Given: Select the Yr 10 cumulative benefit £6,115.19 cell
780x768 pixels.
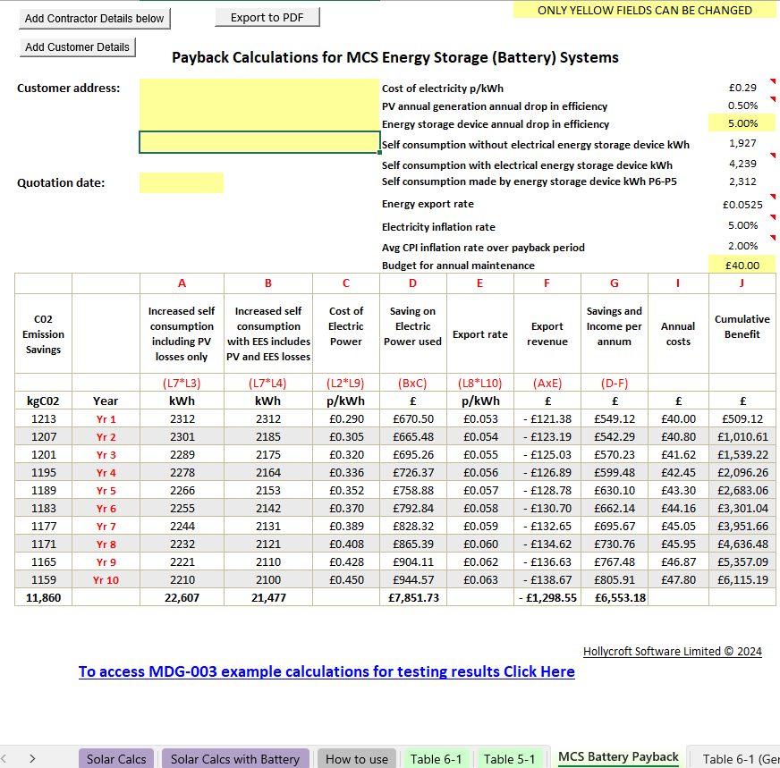Looking at the screenshot, I should click(x=742, y=579).
